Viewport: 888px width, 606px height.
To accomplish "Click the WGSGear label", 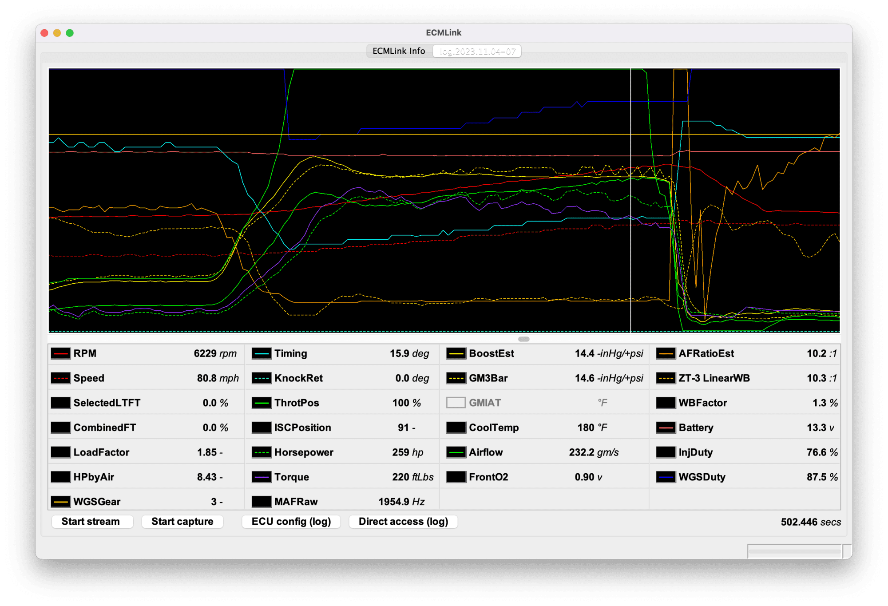I will click(97, 502).
